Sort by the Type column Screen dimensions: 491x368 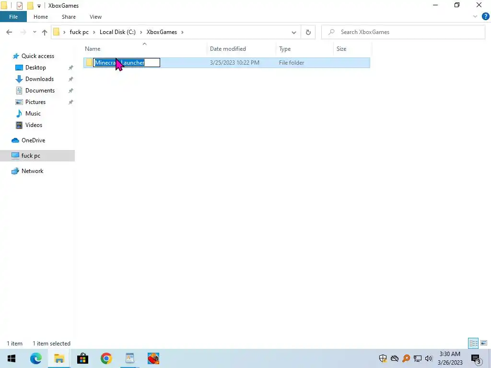click(x=304, y=49)
